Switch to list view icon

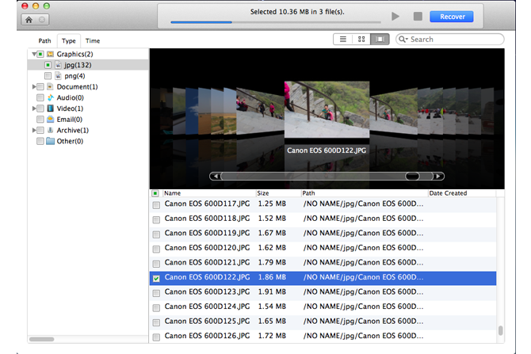click(343, 39)
